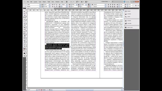Open the Pages panel
The width and height of the screenshot is (162, 91).
(x=128, y=11)
